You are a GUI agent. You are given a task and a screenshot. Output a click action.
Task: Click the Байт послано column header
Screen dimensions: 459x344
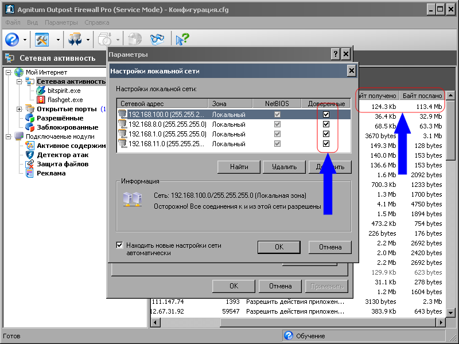click(422, 96)
